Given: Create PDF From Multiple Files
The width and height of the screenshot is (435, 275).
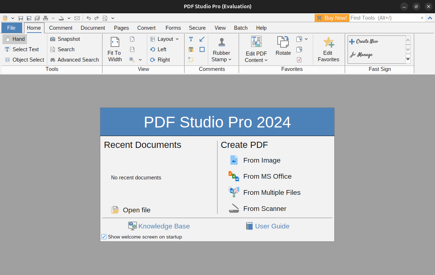Looking at the screenshot, I should [x=265, y=193].
